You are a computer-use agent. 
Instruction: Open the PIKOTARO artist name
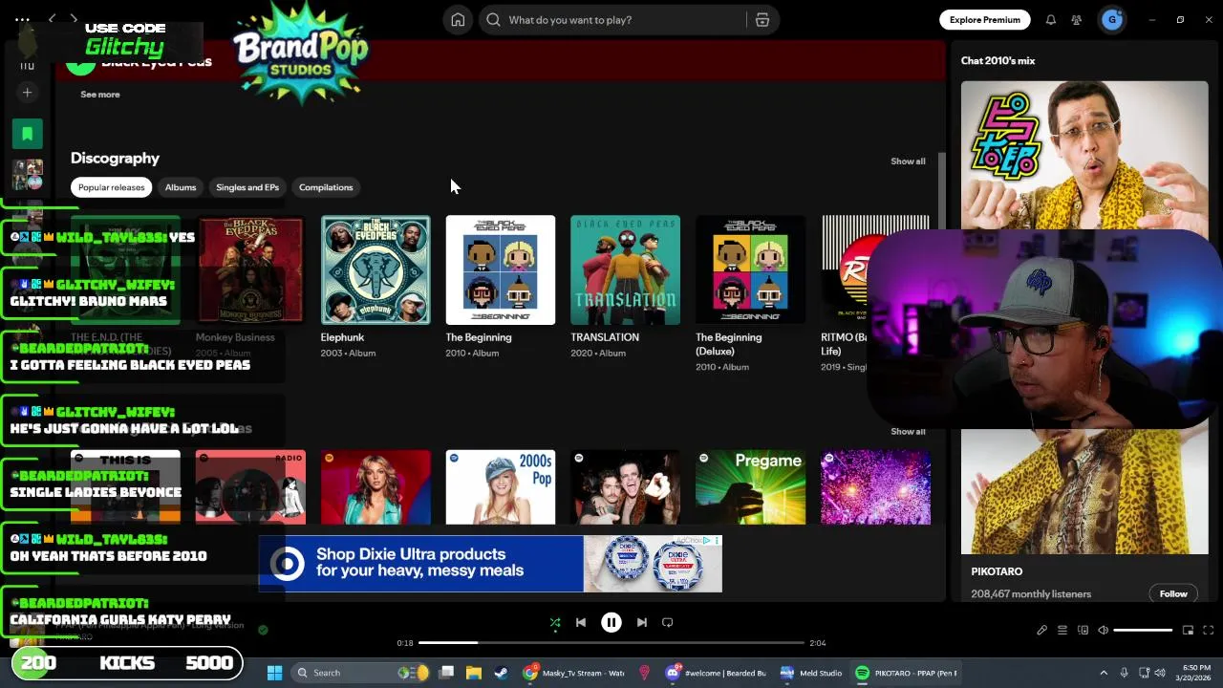(997, 571)
